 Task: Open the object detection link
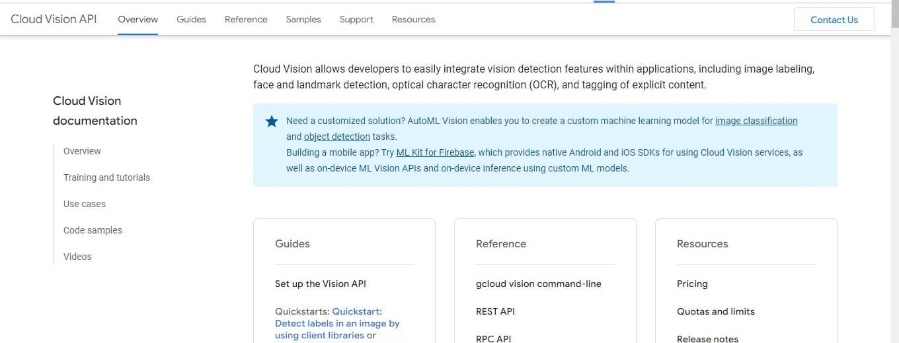(x=336, y=137)
